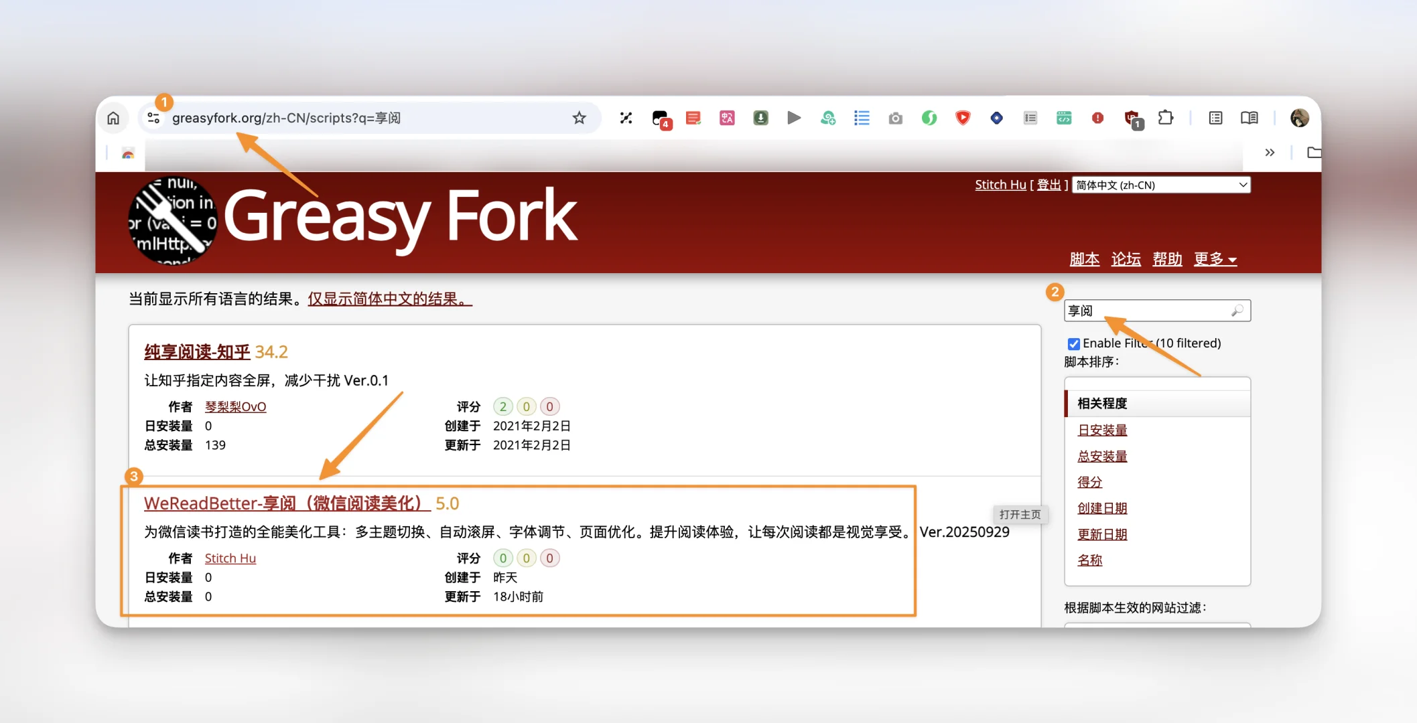Image resolution: width=1417 pixels, height=723 pixels.
Task: Open the language selector dropdown
Action: point(1161,185)
